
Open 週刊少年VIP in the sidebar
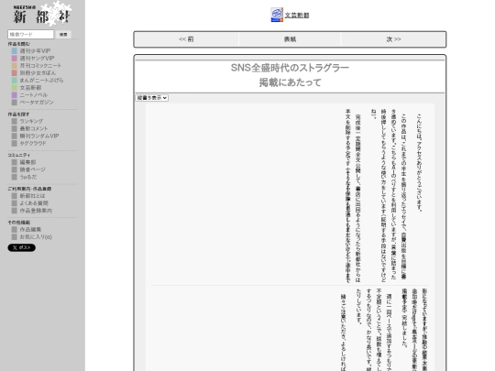click(x=35, y=50)
